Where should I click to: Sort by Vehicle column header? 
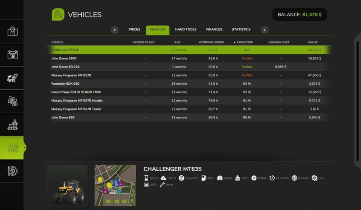click(x=57, y=42)
